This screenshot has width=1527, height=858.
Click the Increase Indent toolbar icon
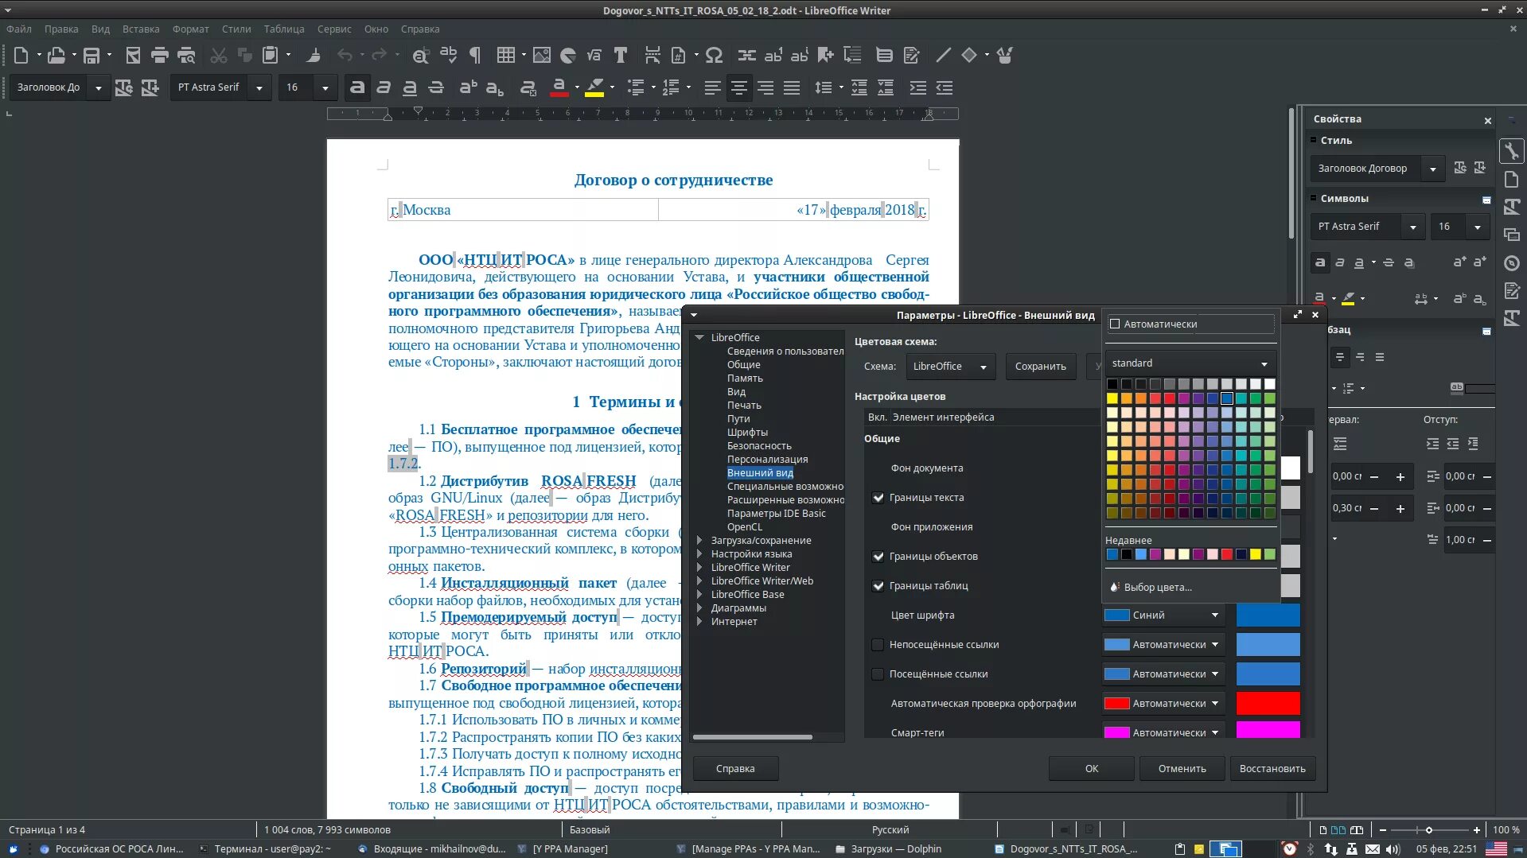918,87
